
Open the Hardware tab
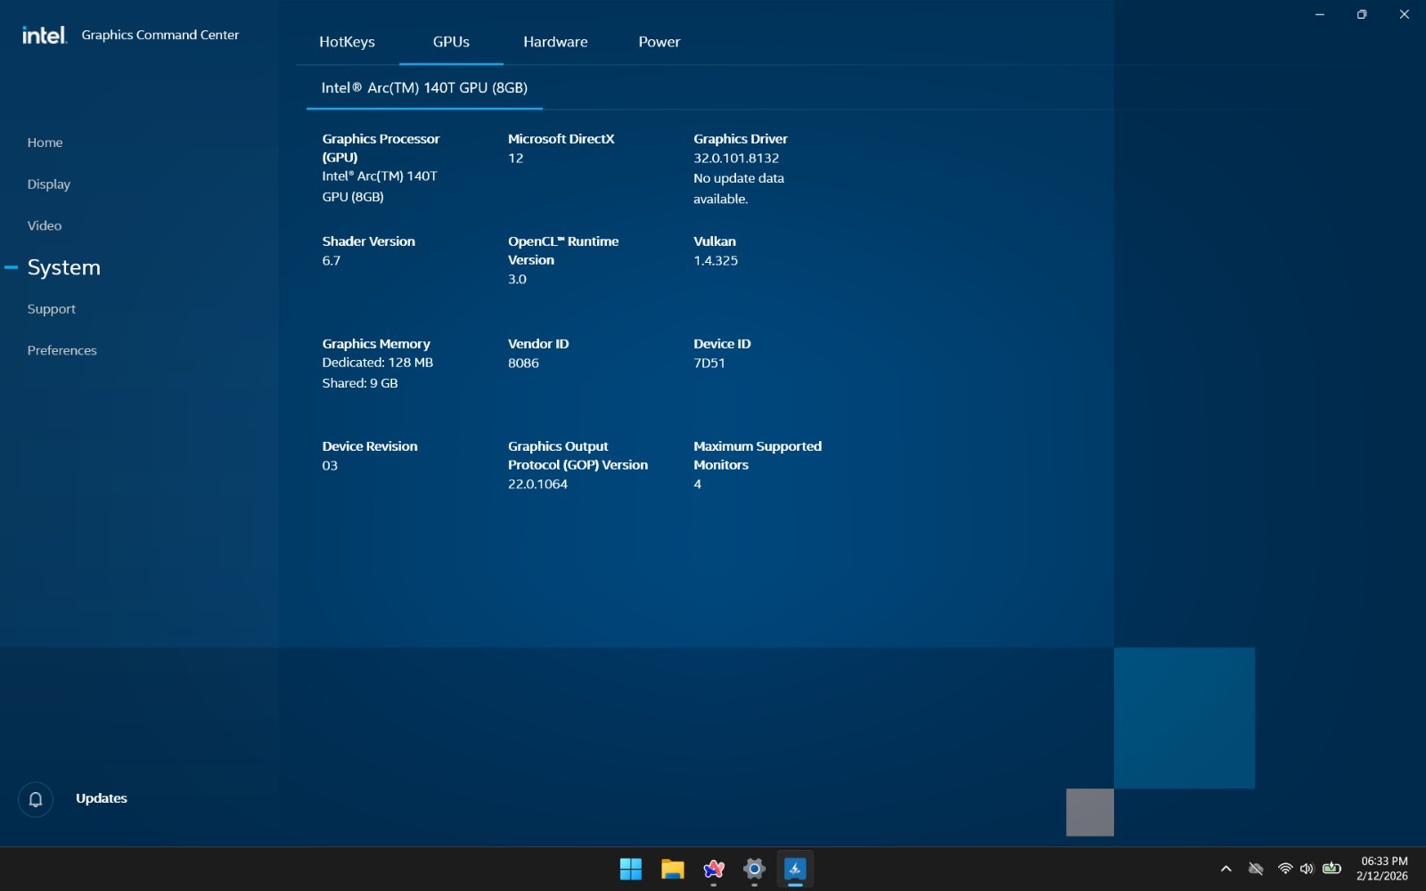tap(555, 42)
